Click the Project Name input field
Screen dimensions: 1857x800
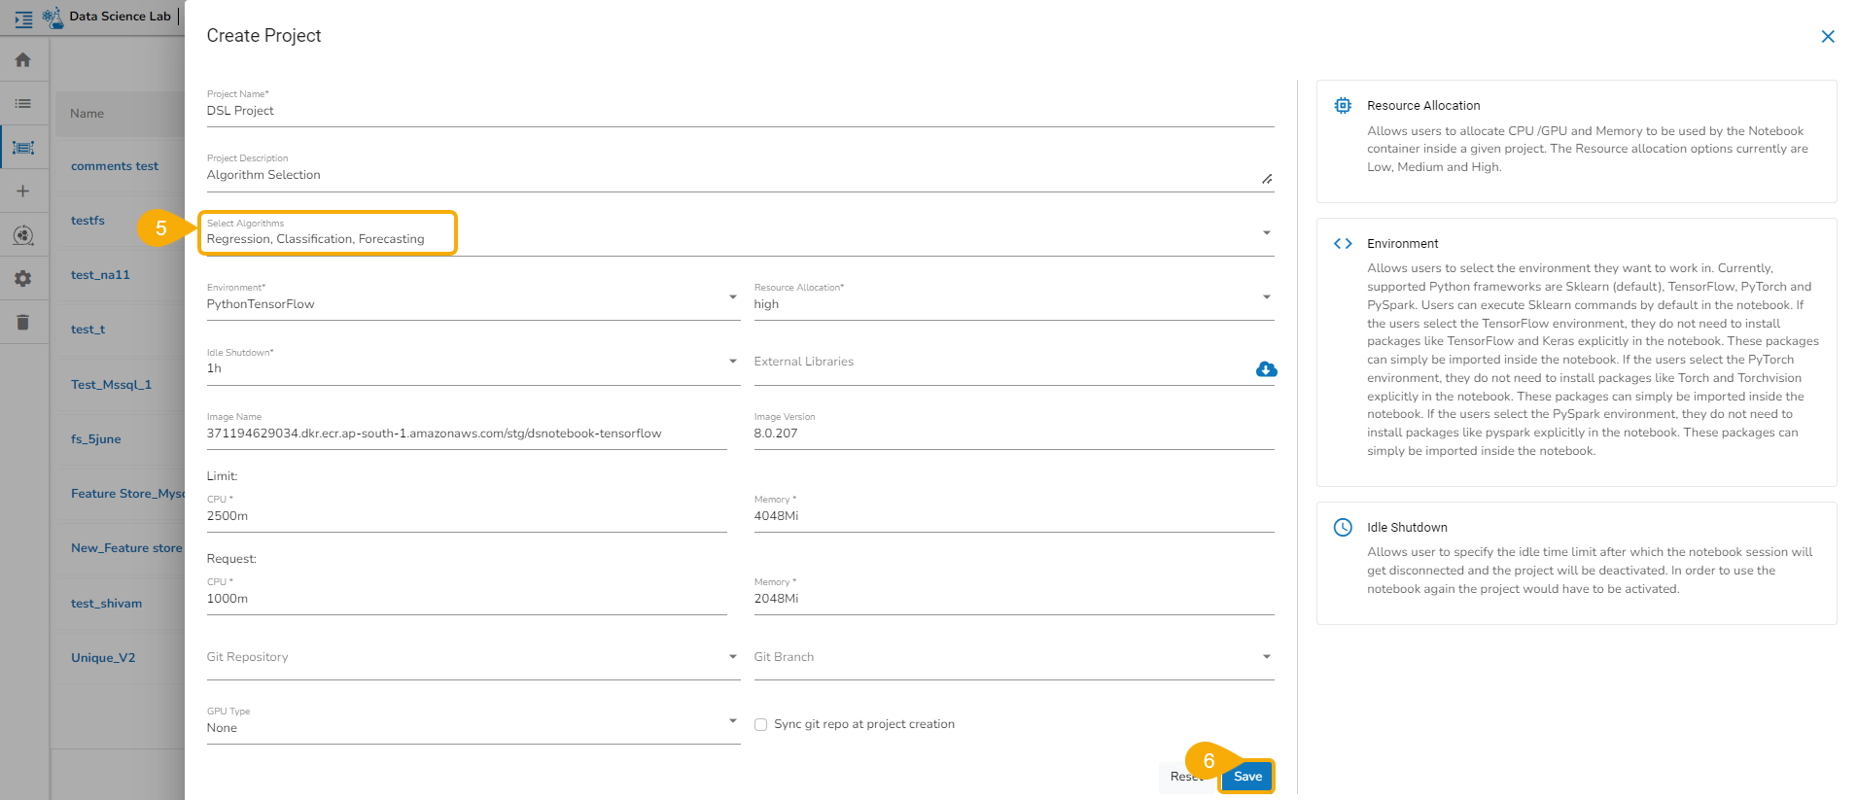click(739, 111)
